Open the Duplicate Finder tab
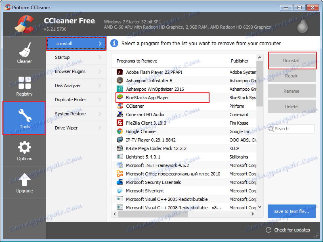Viewport: 323px width, 242px height. 76,100
